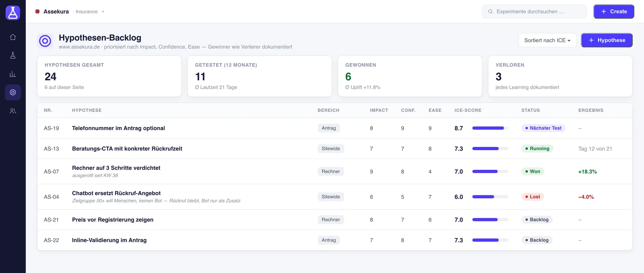Click the Won status badge
644x273 pixels.
pyautogui.click(x=533, y=171)
